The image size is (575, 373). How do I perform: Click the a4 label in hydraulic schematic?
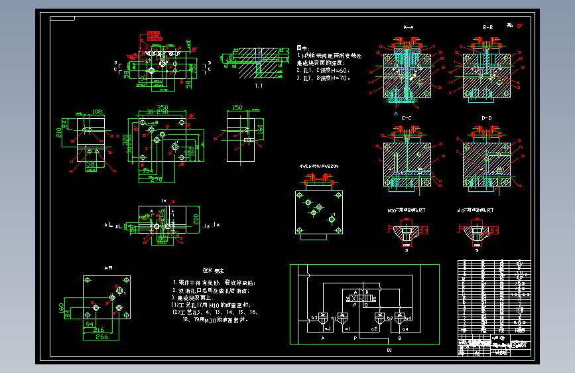pos(405,329)
